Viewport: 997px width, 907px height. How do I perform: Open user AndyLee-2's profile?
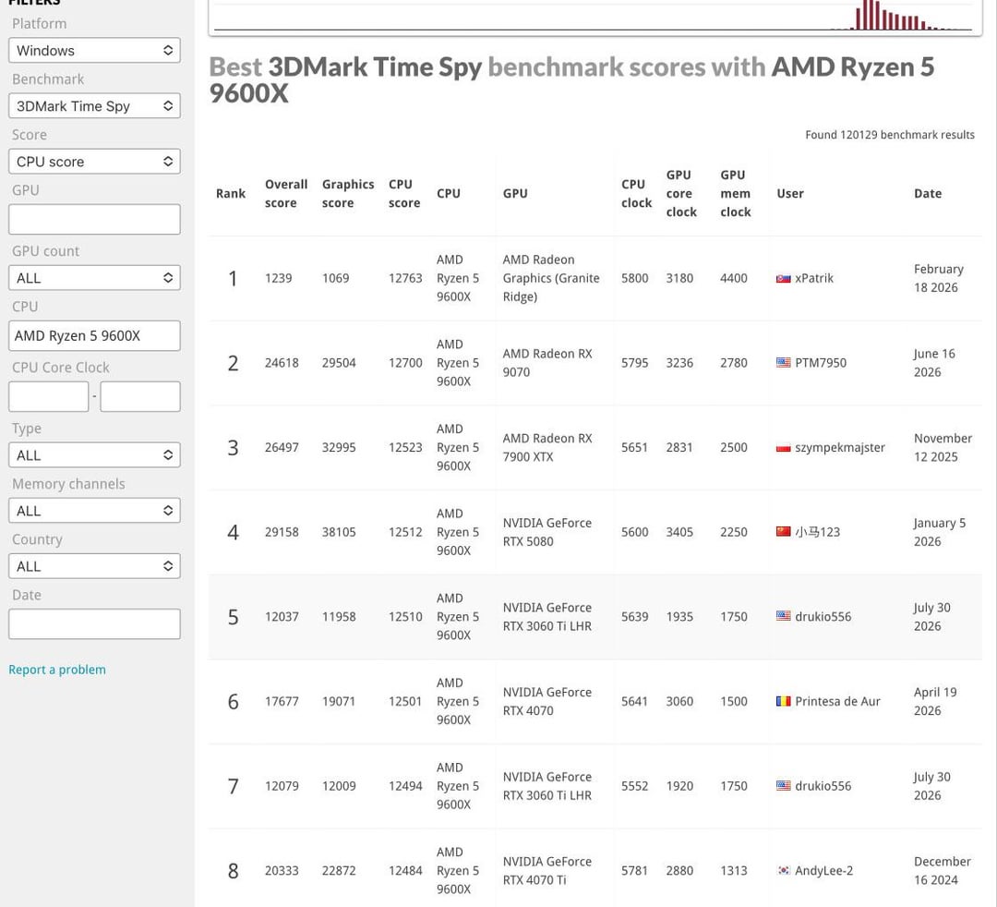coord(824,870)
